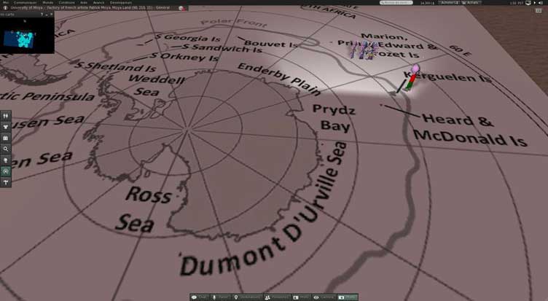This screenshot has width=548, height=301.
Task: Expand the Développeurs menu
Action: [121, 3]
